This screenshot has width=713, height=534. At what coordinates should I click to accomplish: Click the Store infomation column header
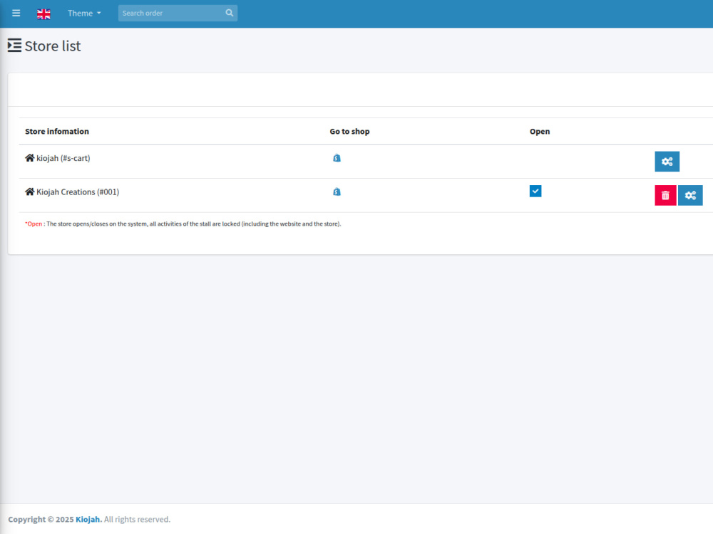(57, 131)
